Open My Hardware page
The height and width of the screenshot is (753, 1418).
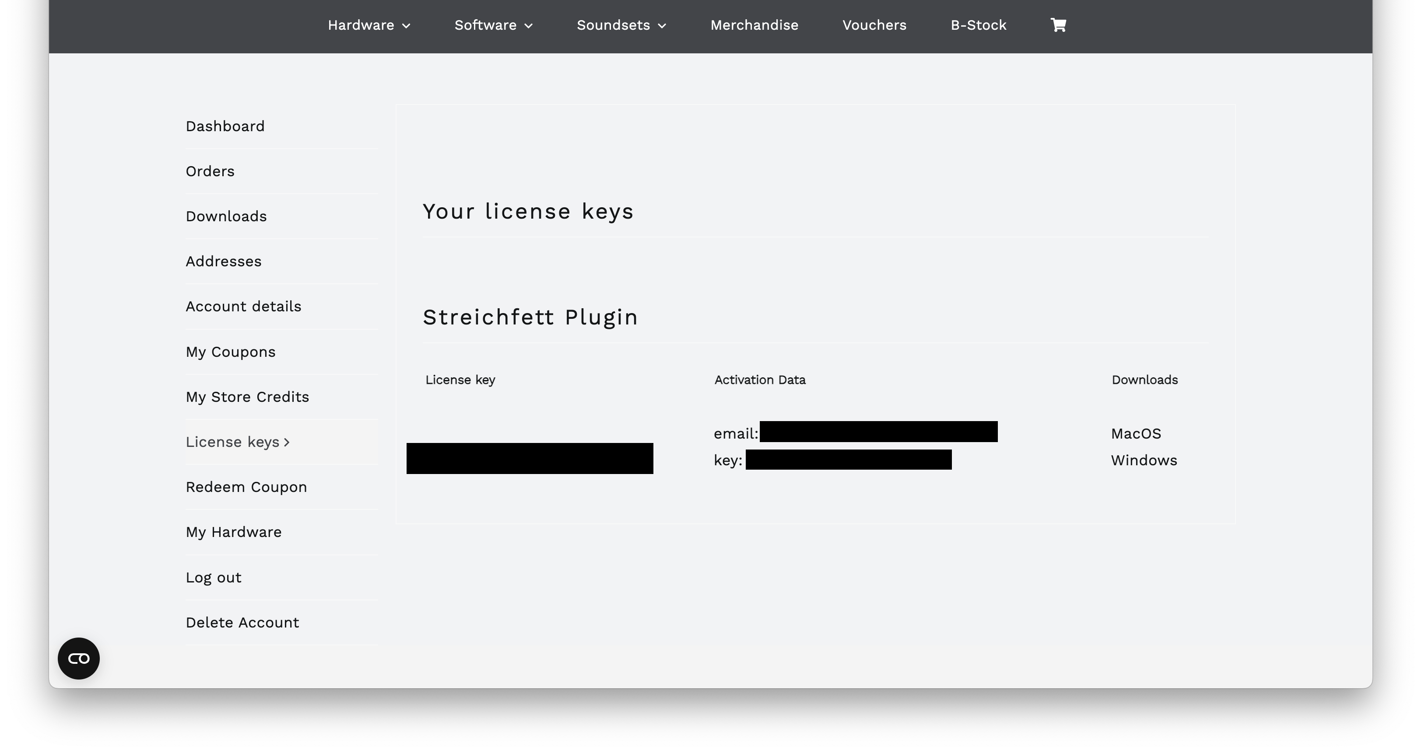coord(233,533)
